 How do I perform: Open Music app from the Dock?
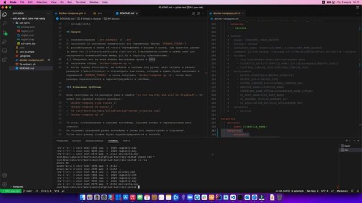click(132, 197)
